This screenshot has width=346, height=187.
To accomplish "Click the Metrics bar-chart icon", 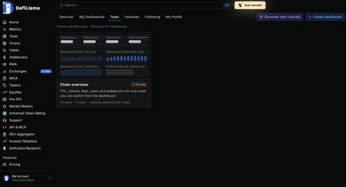I will (x=5, y=29).
